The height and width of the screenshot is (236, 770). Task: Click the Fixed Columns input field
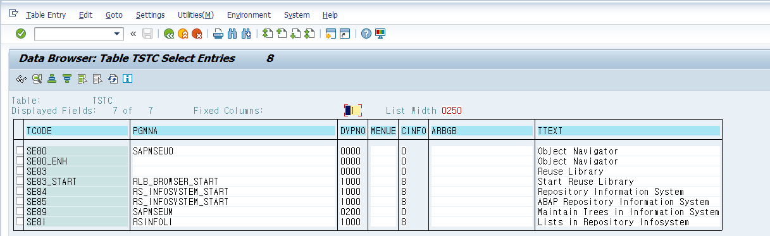tap(352, 110)
